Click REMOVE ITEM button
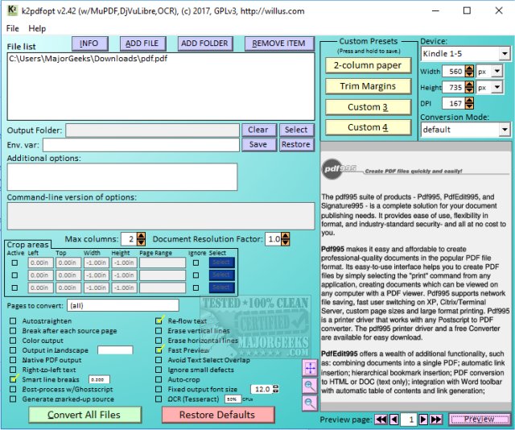This screenshot has height=430, width=515. (x=279, y=43)
